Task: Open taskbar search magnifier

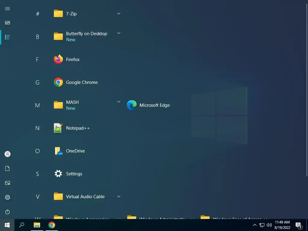Action: [x=22, y=225]
